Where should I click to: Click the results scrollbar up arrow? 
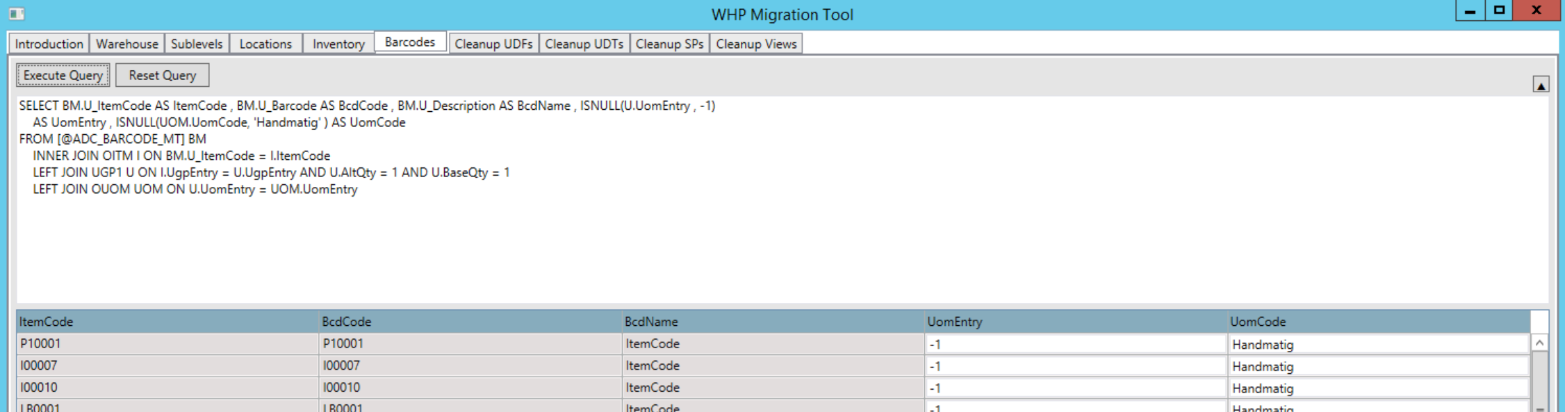tap(1539, 343)
